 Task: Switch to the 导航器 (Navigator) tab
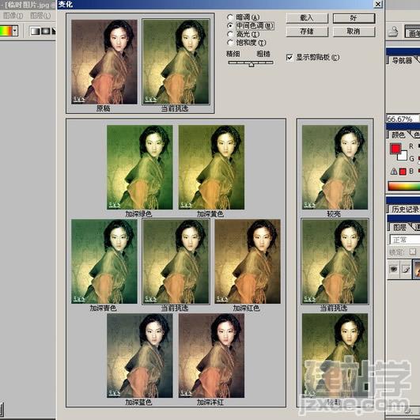[402, 61]
